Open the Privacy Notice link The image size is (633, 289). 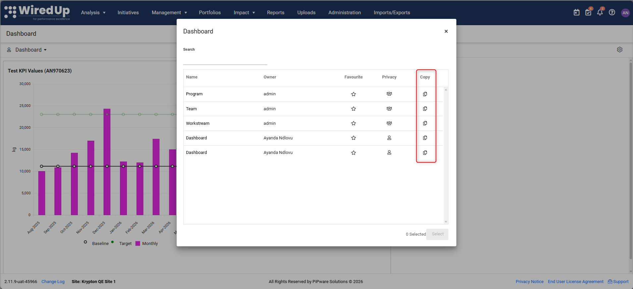coord(530,282)
